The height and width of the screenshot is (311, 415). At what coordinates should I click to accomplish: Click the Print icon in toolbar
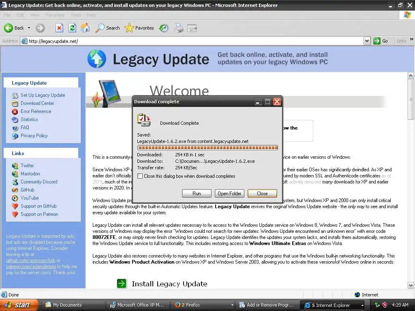179,28
